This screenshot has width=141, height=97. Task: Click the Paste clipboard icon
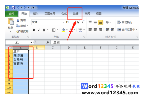tap(11, 21)
